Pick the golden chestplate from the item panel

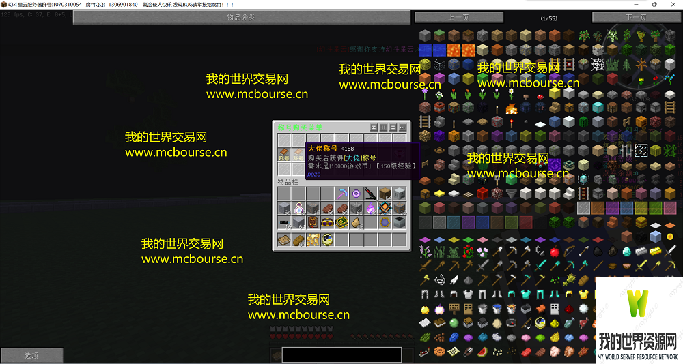click(584, 294)
